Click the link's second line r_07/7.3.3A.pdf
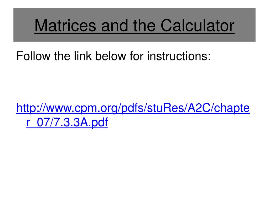 coord(67,122)
